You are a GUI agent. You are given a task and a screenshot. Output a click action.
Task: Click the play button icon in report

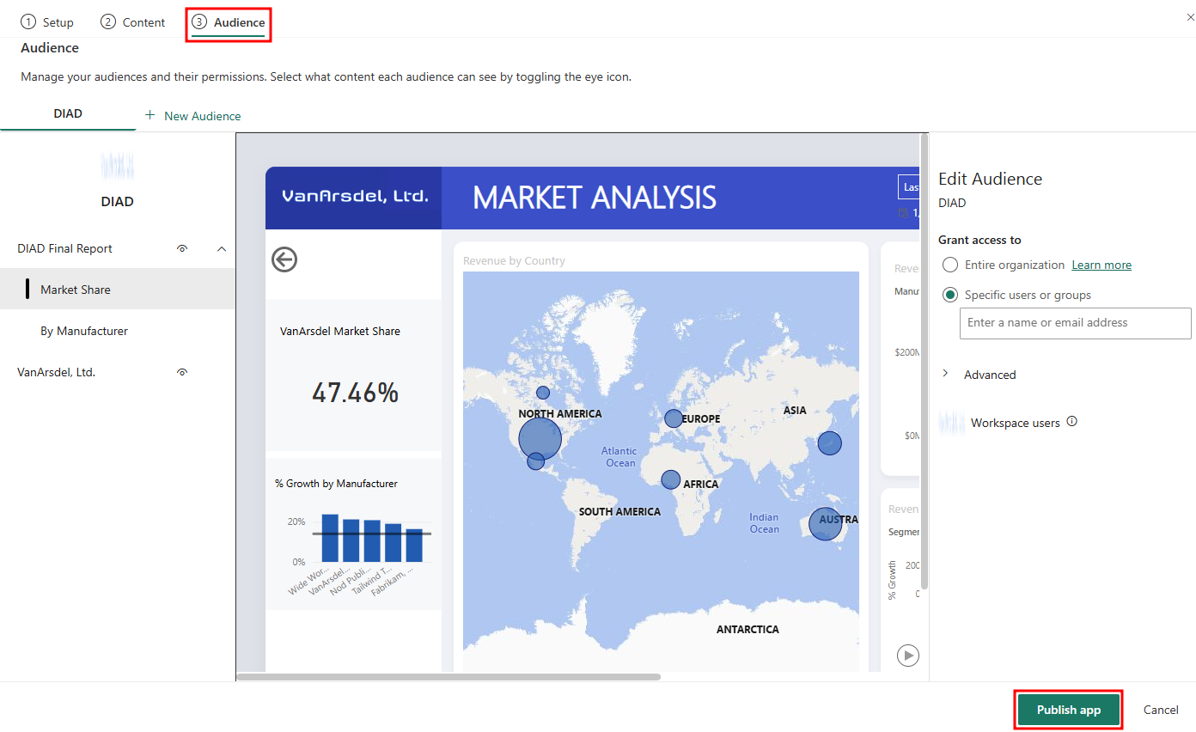tap(907, 656)
